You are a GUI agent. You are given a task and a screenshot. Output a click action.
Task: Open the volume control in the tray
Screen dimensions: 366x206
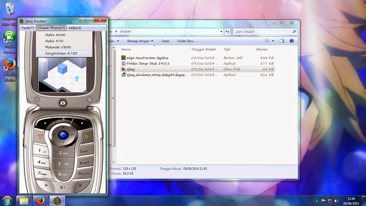point(336,201)
